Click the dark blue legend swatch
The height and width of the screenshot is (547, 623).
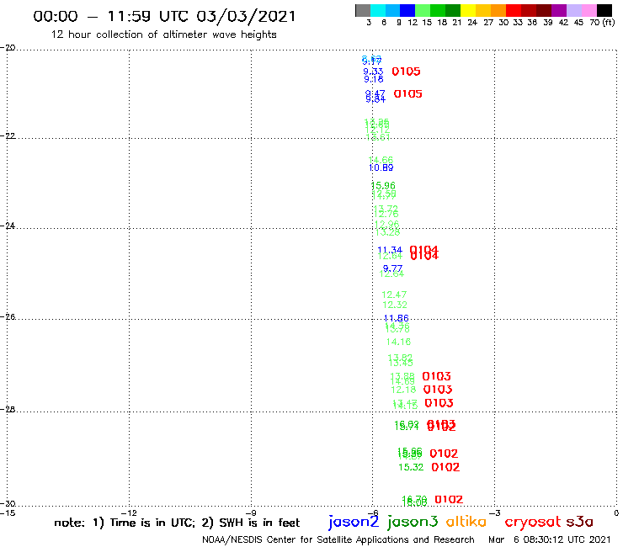point(407,10)
